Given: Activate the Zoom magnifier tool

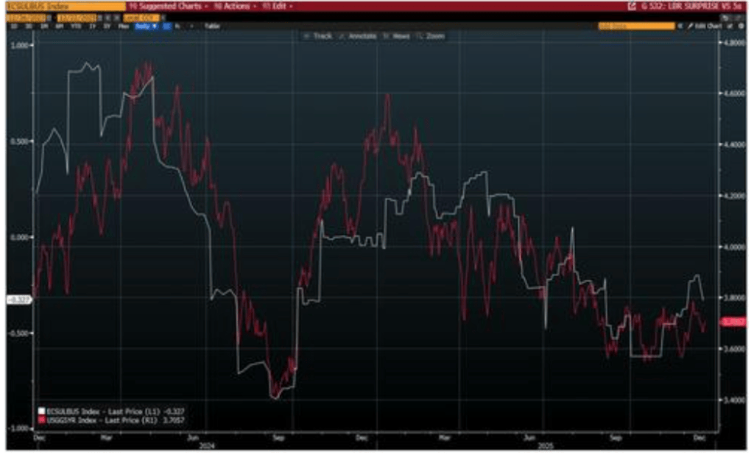Looking at the screenshot, I should (x=431, y=35).
